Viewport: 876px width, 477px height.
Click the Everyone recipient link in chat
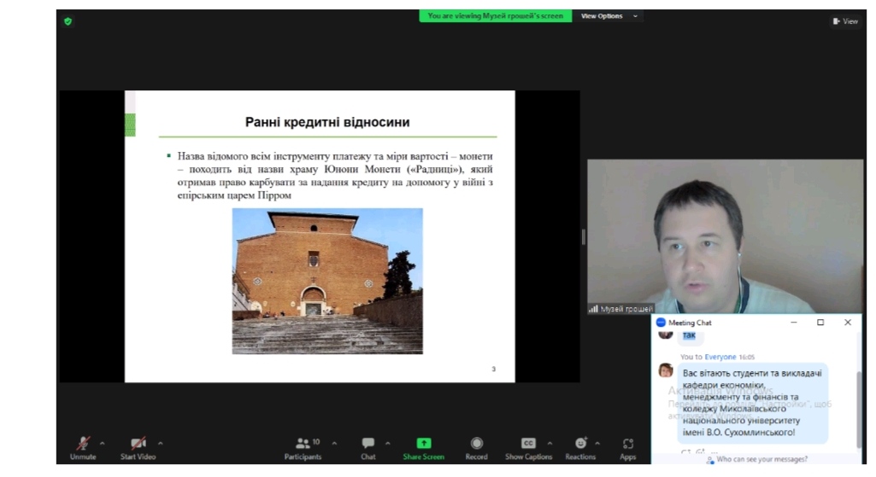pyautogui.click(x=720, y=357)
